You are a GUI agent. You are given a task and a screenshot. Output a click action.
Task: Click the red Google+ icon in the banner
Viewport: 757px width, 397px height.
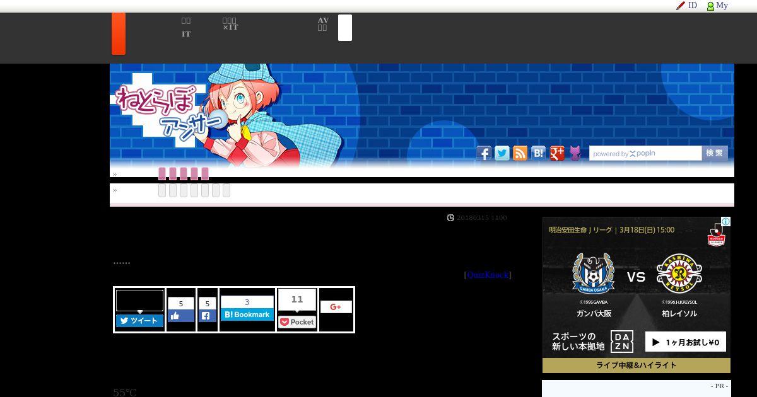tap(557, 153)
